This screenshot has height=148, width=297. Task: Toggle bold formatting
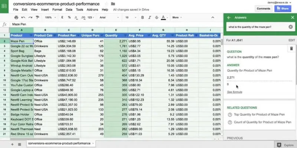pyautogui.click(x=143, y=17)
